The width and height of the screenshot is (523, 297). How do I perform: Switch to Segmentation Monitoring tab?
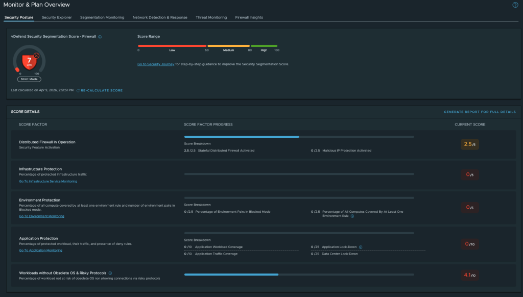(x=102, y=17)
